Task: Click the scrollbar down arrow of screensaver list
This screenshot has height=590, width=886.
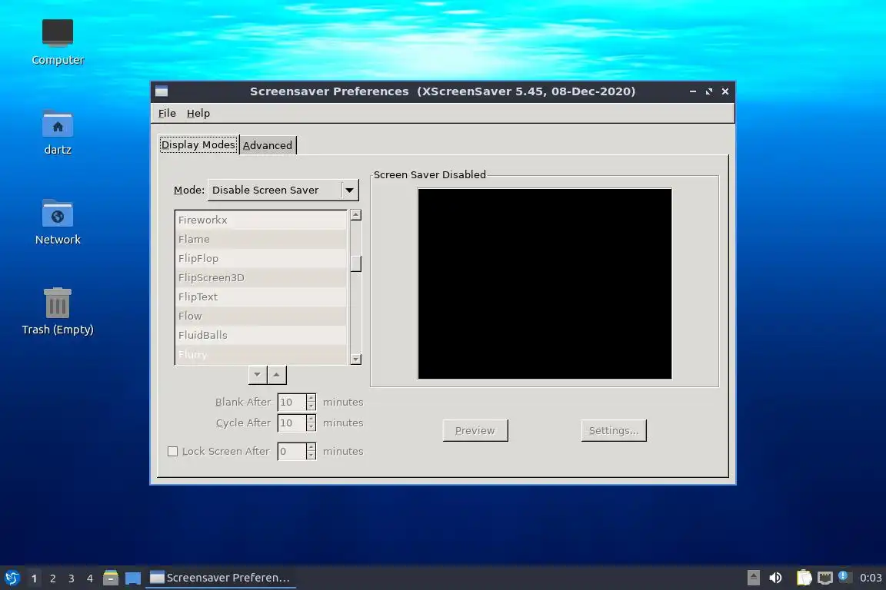Action: coord(355,359)
